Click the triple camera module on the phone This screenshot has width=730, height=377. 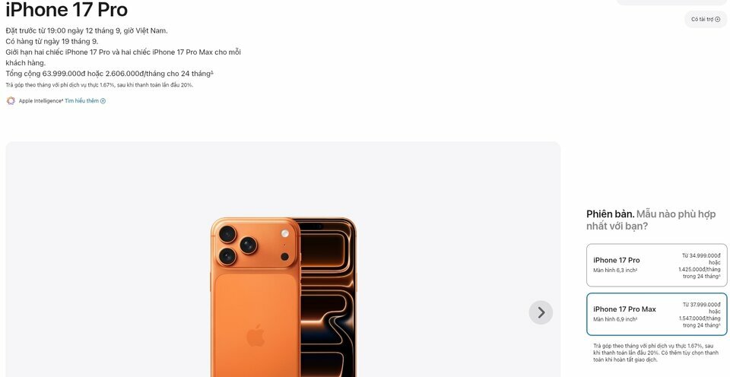[238, 245]
